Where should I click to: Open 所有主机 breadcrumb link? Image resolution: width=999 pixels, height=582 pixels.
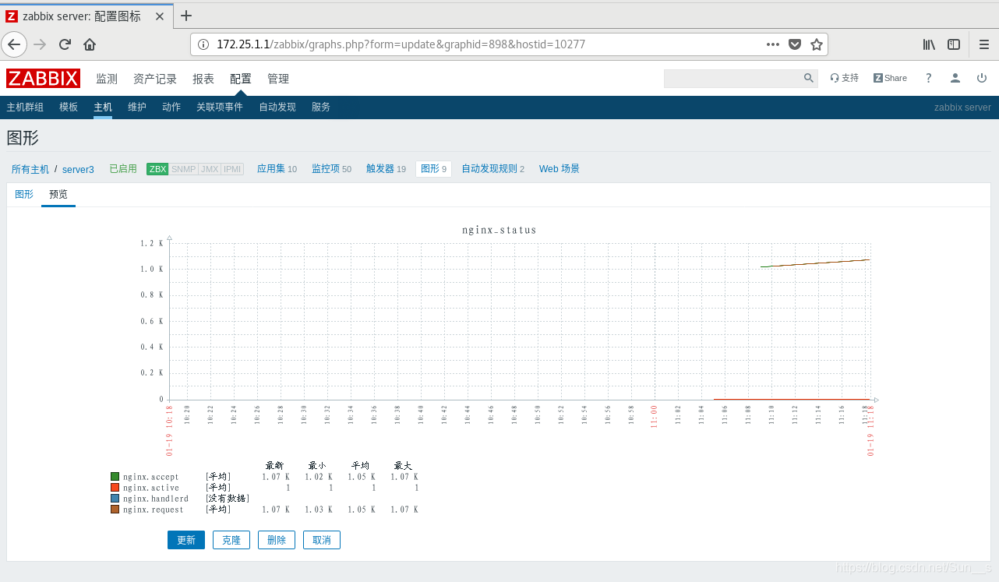click(30, 169)
